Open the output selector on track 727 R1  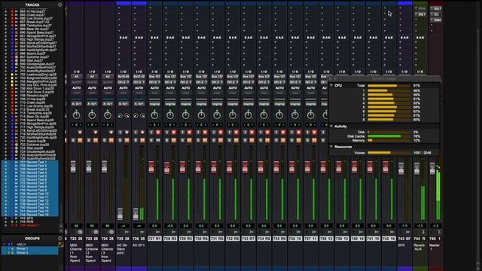pyautogui.click(x=154, y=82)
